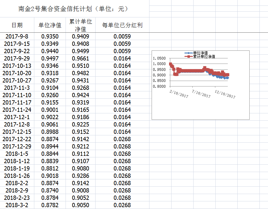Click the 2/10/2017 x-axis label on chart
This screenshot has height=209, width=268.
(179, 94)
